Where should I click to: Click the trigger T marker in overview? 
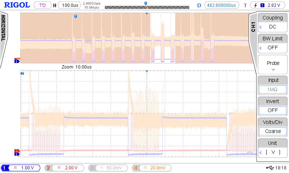[x=76, y=16]
